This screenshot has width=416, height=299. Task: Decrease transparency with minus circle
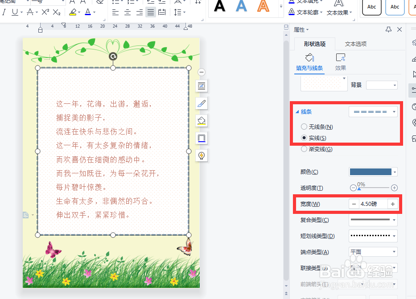click(353, 188)
